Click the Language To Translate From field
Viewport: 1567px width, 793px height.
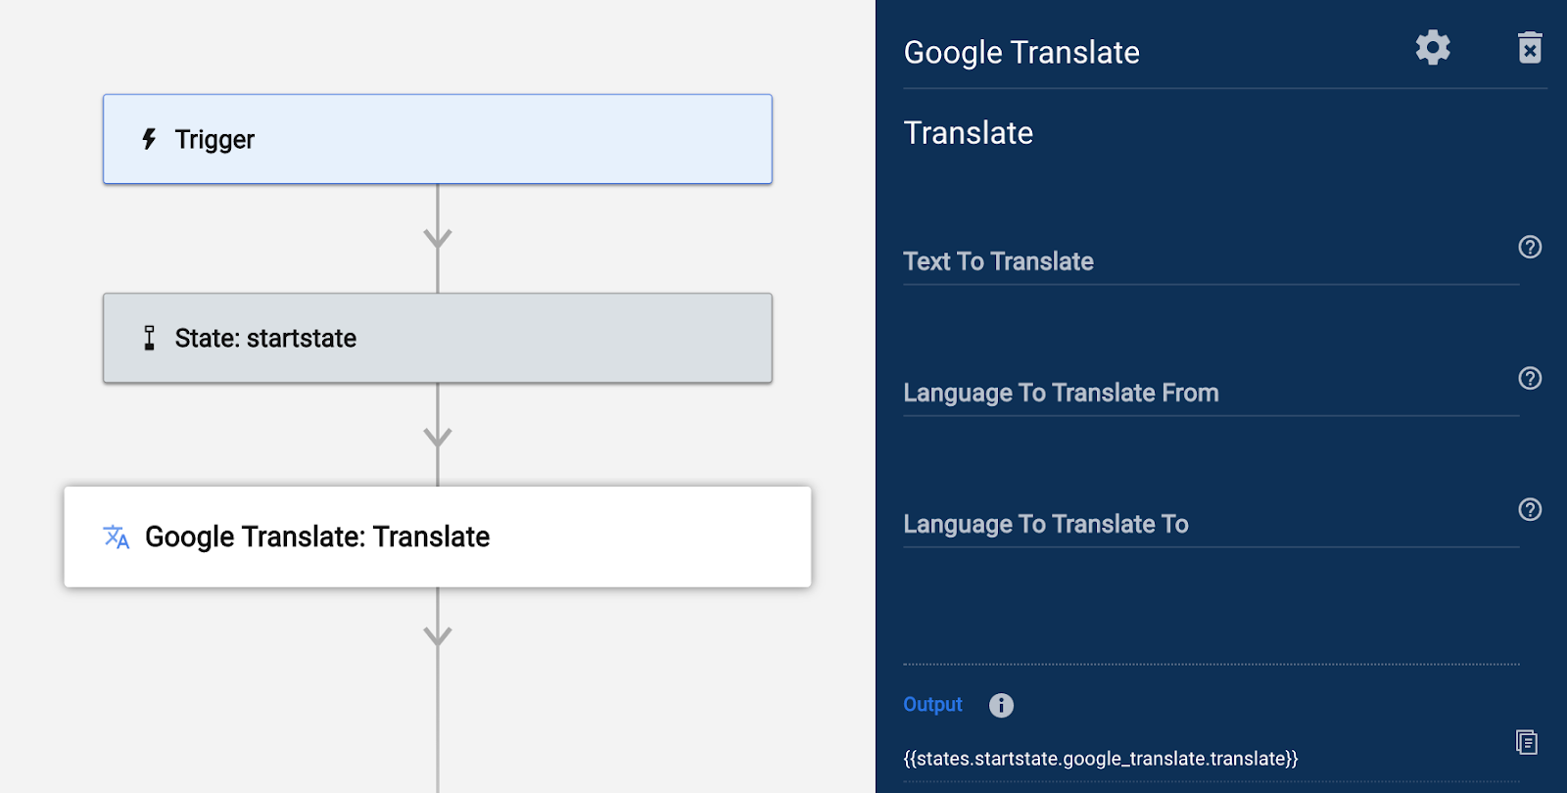coord(1211,393)
